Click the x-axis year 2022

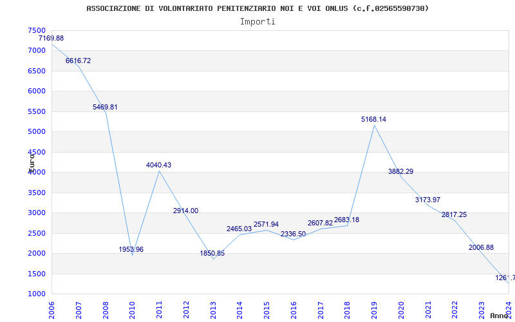454,310
